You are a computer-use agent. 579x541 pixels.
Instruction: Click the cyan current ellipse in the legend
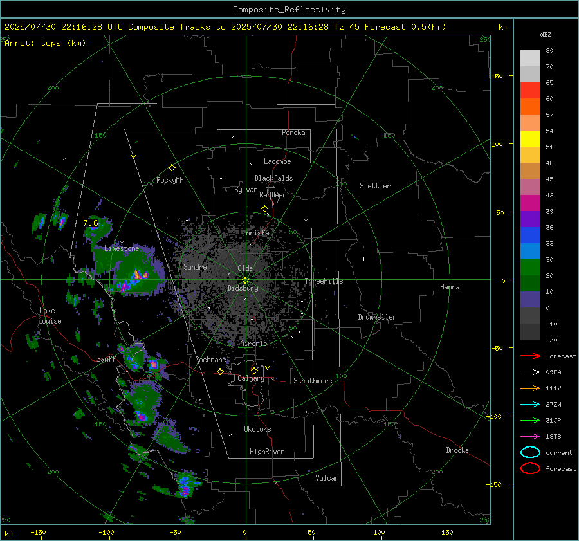tap(530, 452)
